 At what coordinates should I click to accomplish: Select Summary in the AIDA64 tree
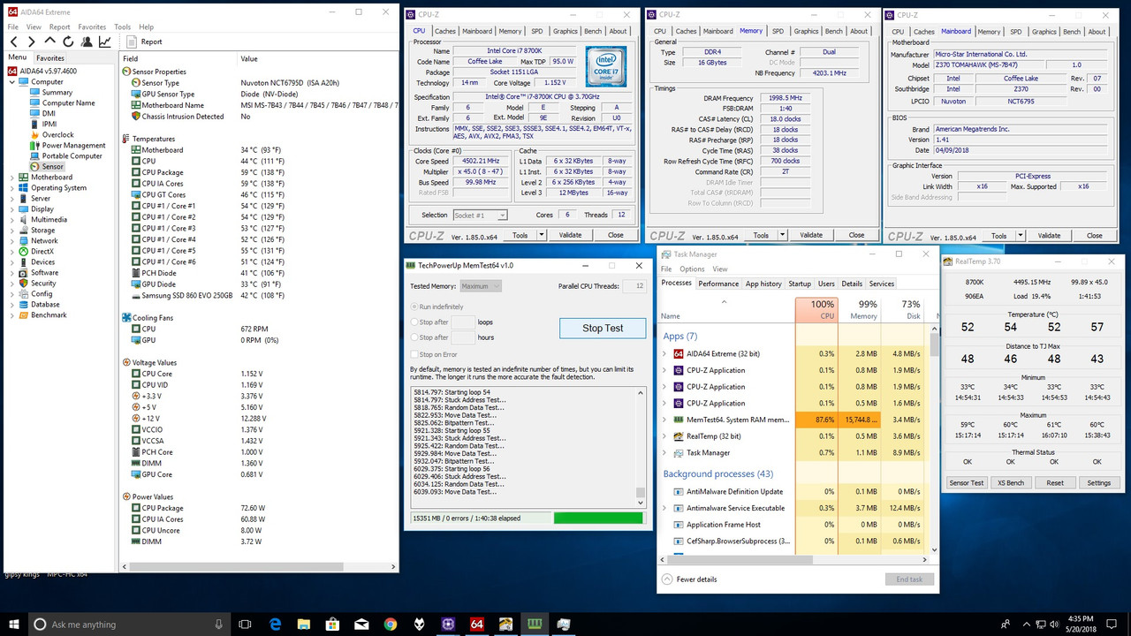coord(57,93)
